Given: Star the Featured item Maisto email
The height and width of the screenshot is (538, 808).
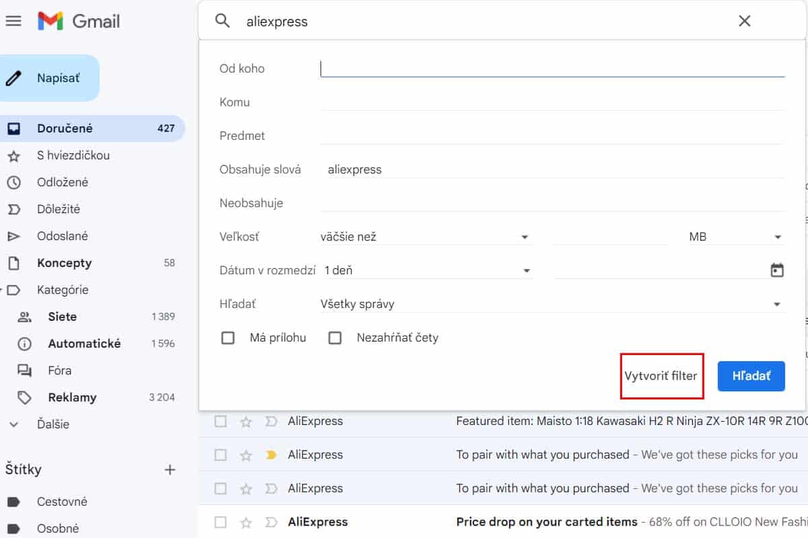Looking at the screenshot, I should click(246, 422).
